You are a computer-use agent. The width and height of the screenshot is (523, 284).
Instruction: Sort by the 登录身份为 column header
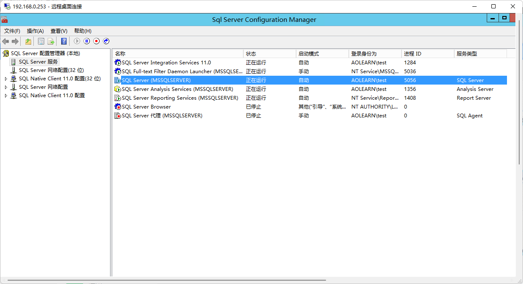375,54
